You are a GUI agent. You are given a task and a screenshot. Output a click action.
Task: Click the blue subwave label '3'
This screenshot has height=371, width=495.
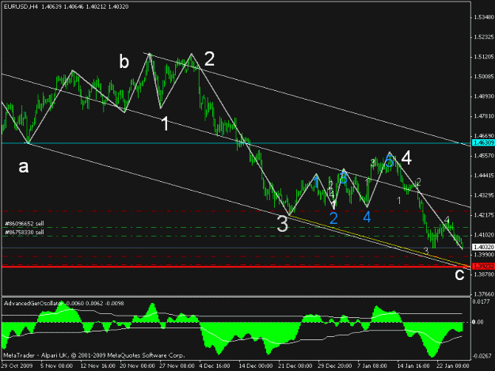343,179
